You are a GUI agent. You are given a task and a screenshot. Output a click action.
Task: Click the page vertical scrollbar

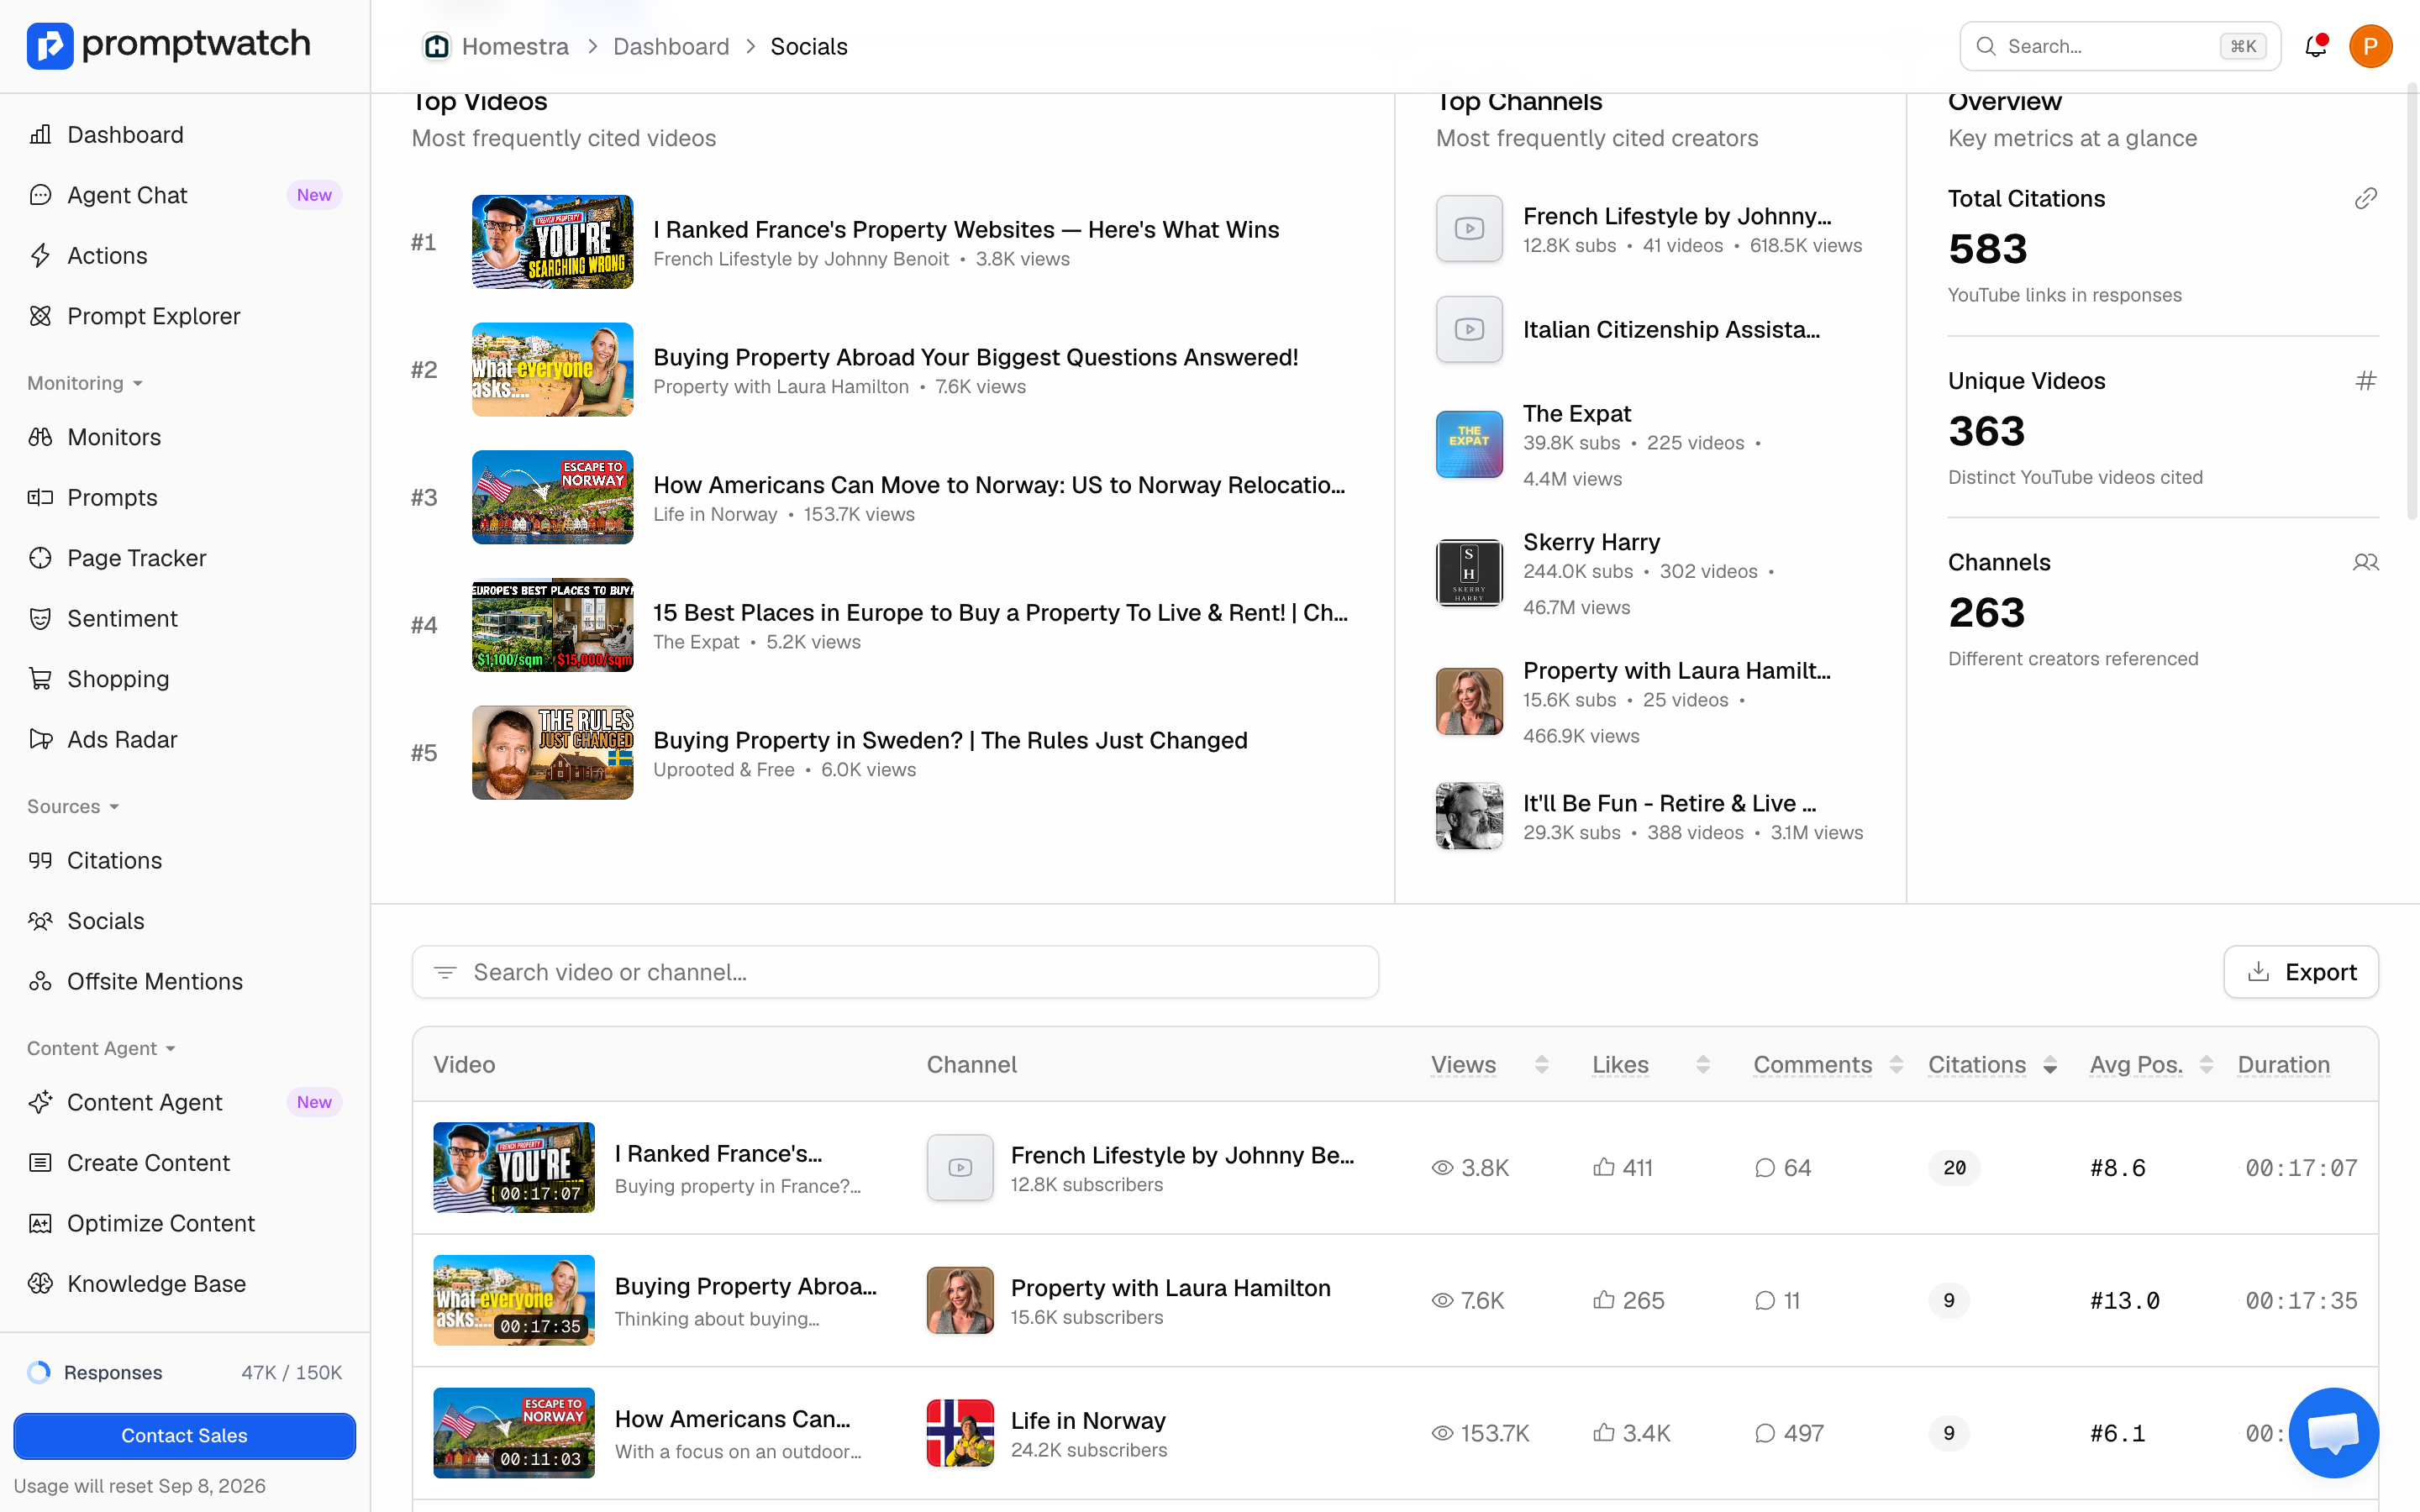(x=2412, y=300)
